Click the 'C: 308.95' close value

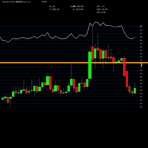click(x=54, y=9)
